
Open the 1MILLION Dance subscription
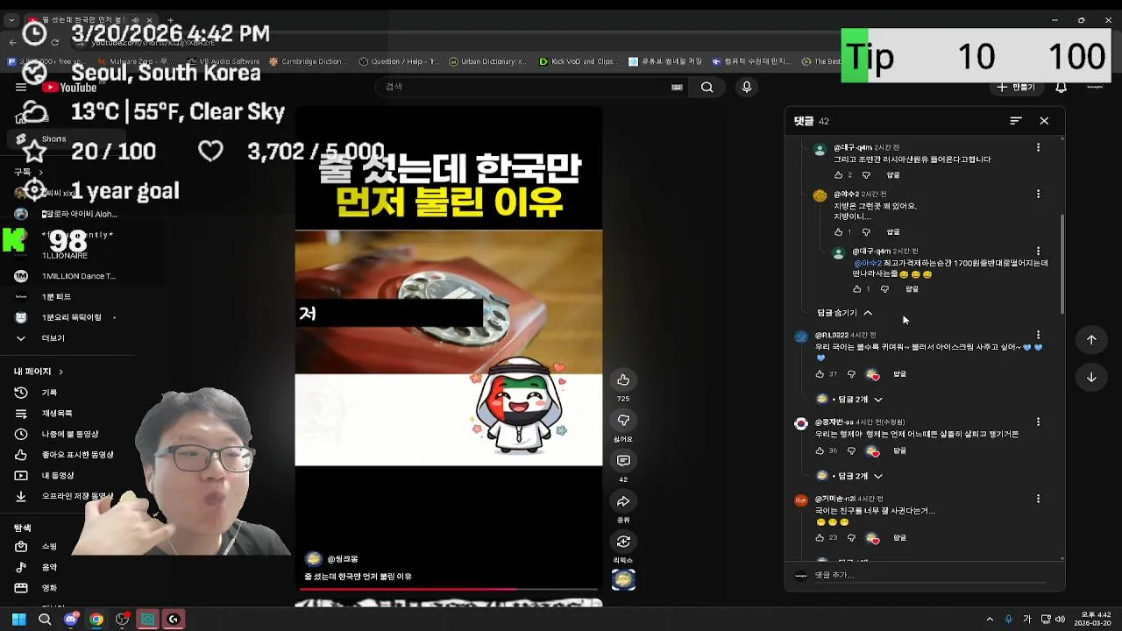click(x=66, y=276)
